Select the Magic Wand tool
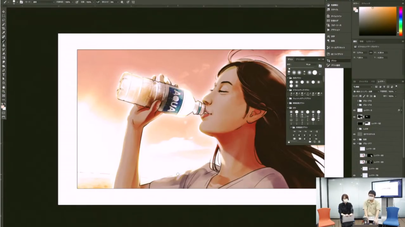 [4, 24]
